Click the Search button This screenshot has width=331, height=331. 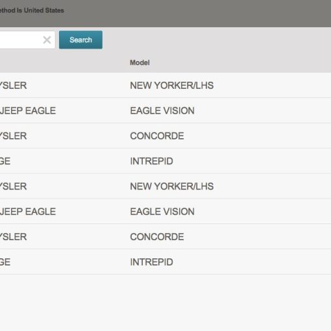[80, 40]
